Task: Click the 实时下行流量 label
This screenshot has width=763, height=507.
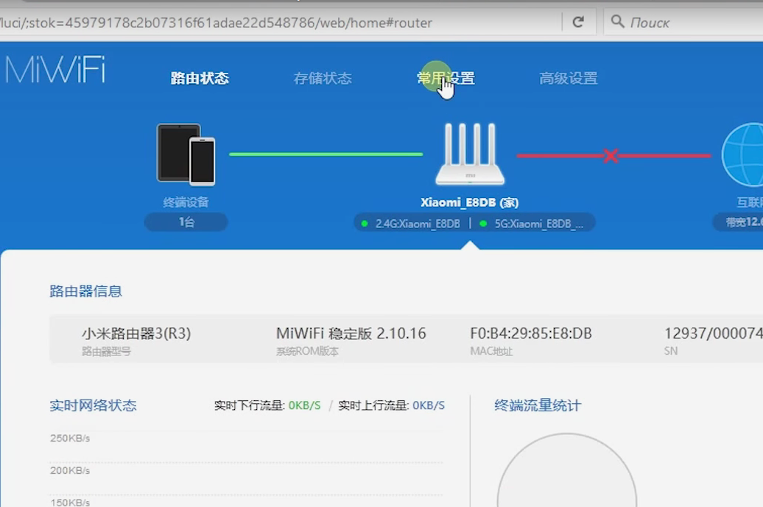Action: point(250,405)
